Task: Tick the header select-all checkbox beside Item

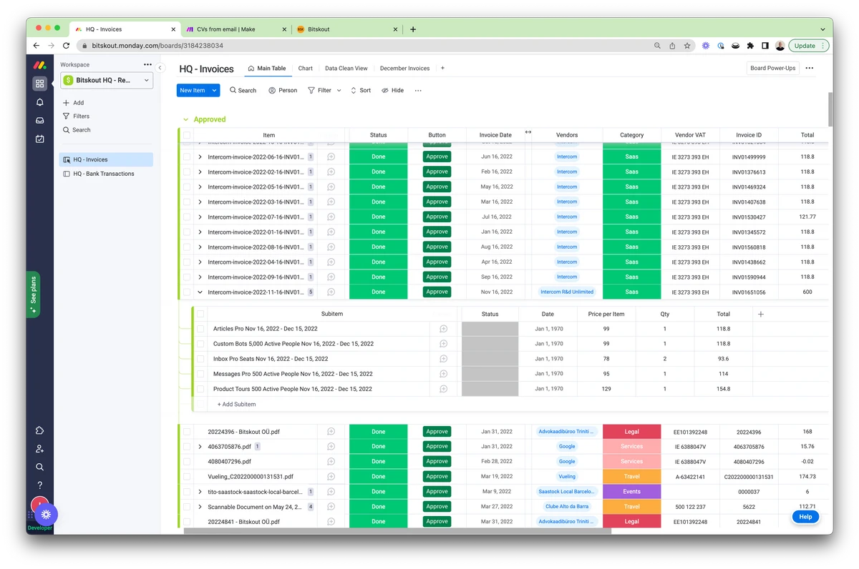Action: [x=187, y=135]
